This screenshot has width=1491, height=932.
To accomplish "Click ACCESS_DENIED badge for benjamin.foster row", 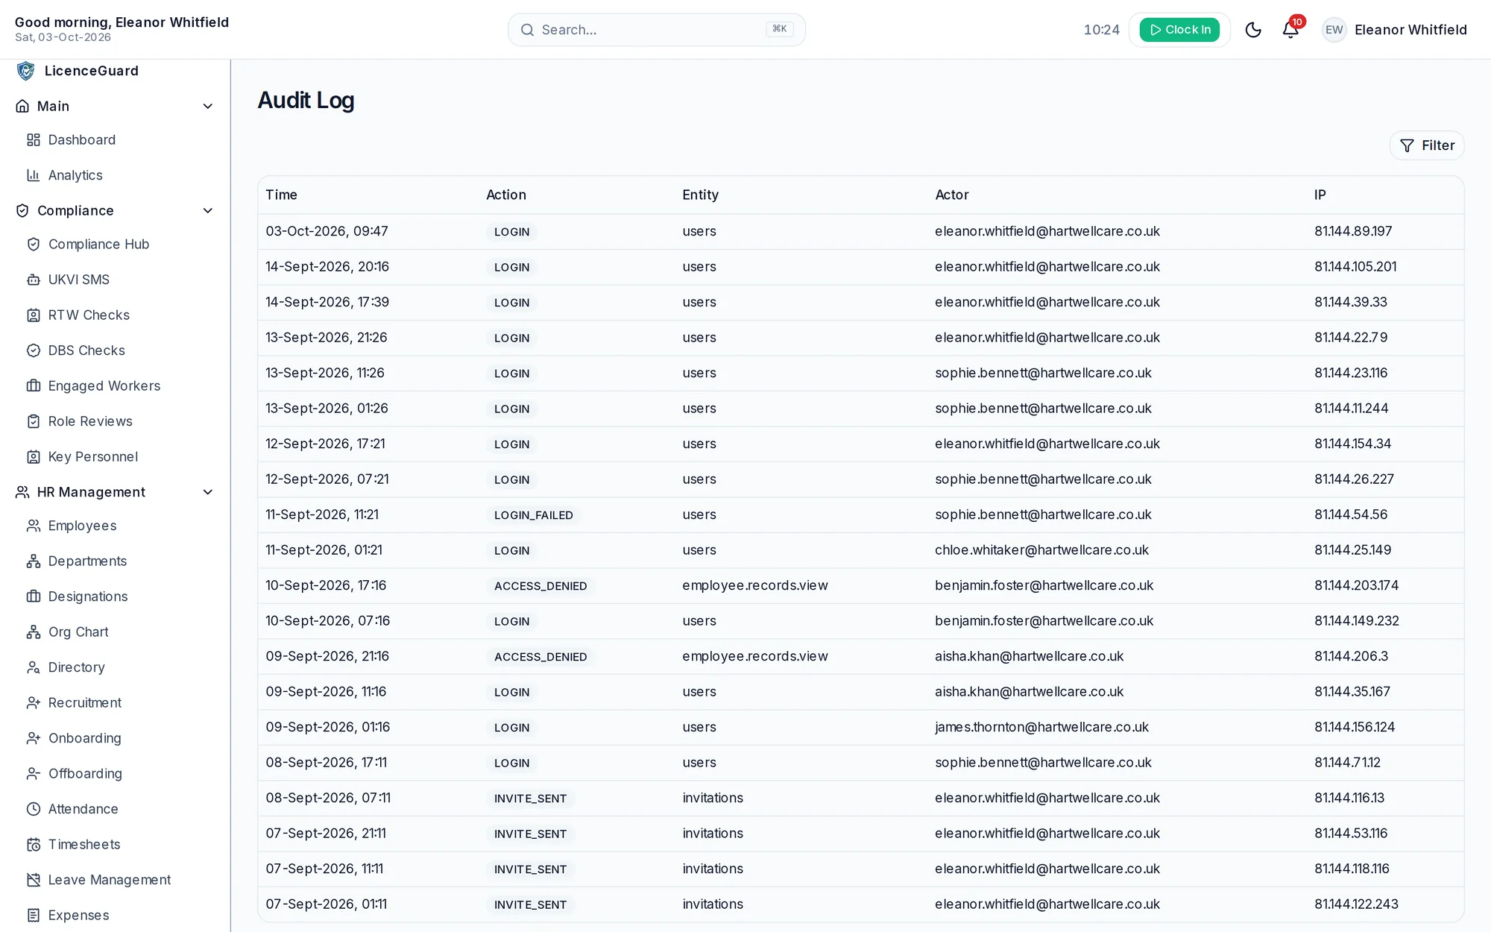I will coord(540,586).
